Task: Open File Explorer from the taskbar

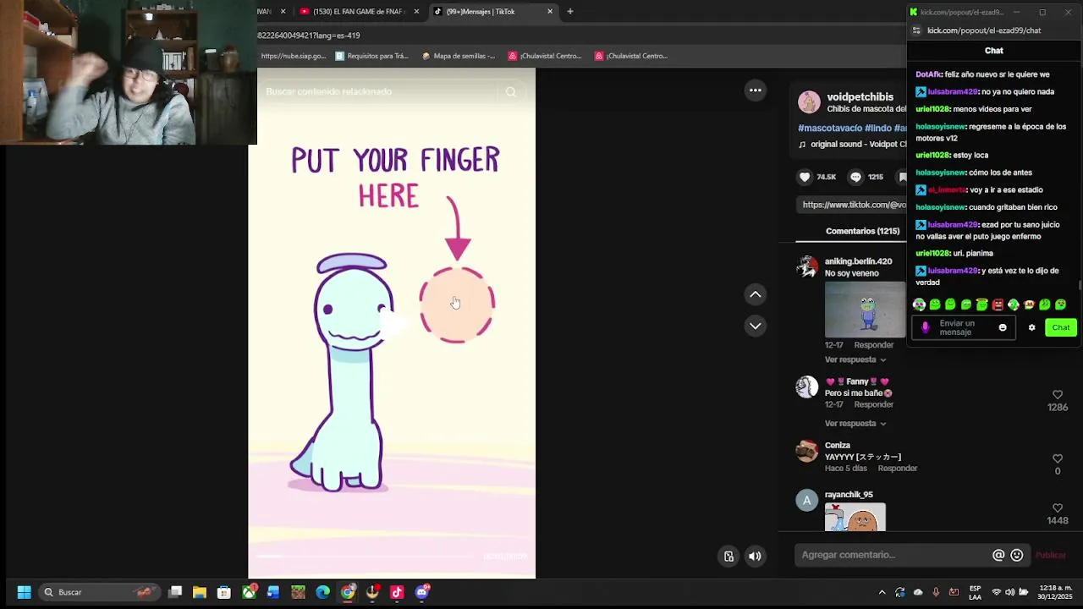Action: [200, 592]
